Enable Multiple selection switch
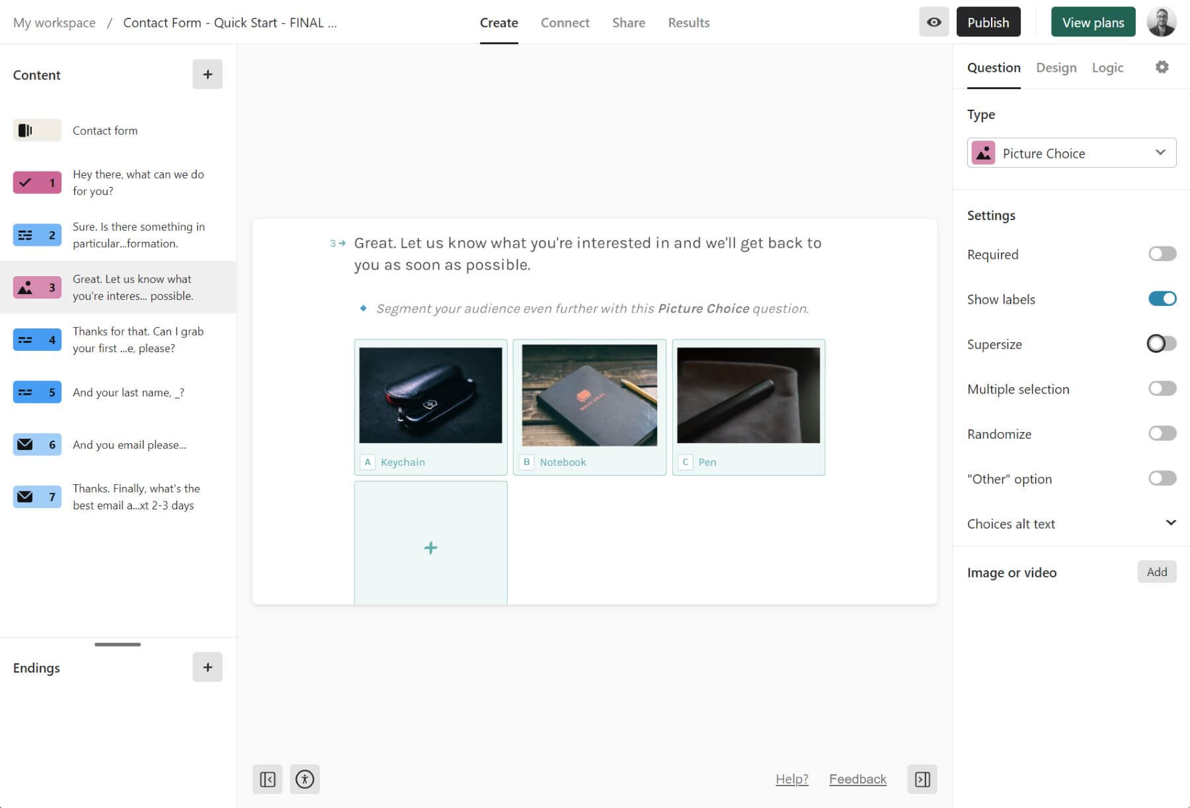Viewport: 1190px width, 808px height. click(x=1162, y=388)
